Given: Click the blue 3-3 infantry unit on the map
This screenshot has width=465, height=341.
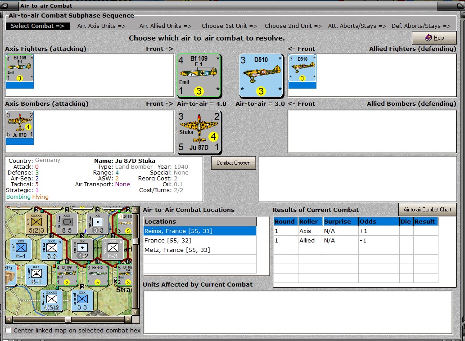Looking at the screenshot, I should coord(82,301).
